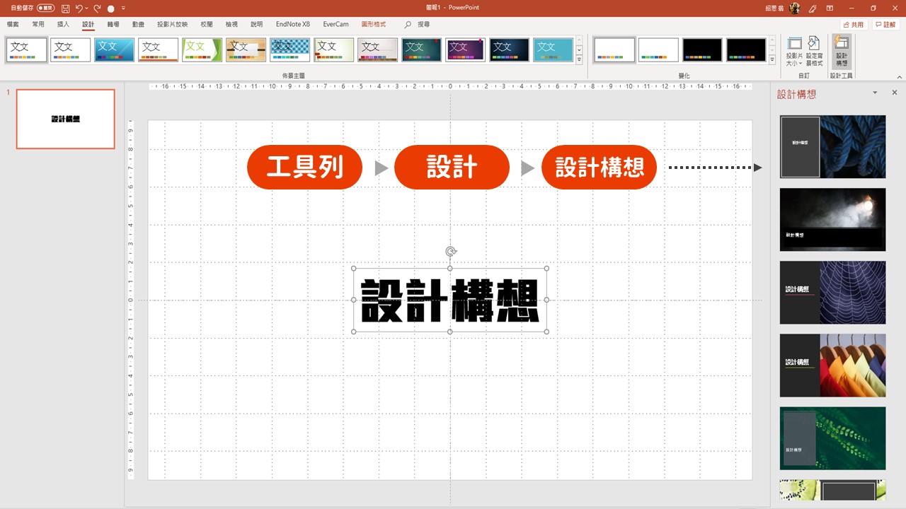This screenshot has height=509, width=906.
Task: Apply the pale green theme with red marker
Action: (333, 50)
